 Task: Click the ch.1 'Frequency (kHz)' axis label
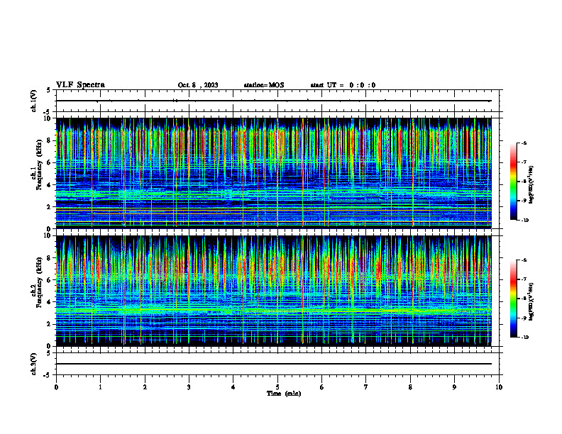point(39,164)
